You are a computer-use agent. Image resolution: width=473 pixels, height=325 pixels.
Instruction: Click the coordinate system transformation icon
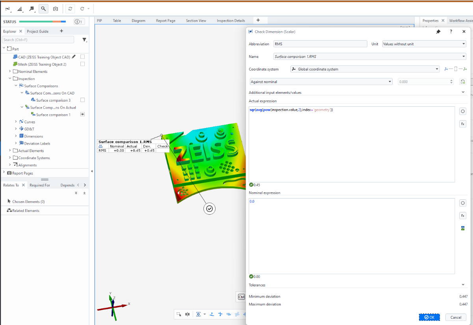(x=455, y=69)
